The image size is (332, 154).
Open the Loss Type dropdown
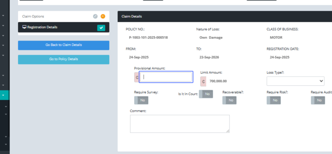(295, 81)
